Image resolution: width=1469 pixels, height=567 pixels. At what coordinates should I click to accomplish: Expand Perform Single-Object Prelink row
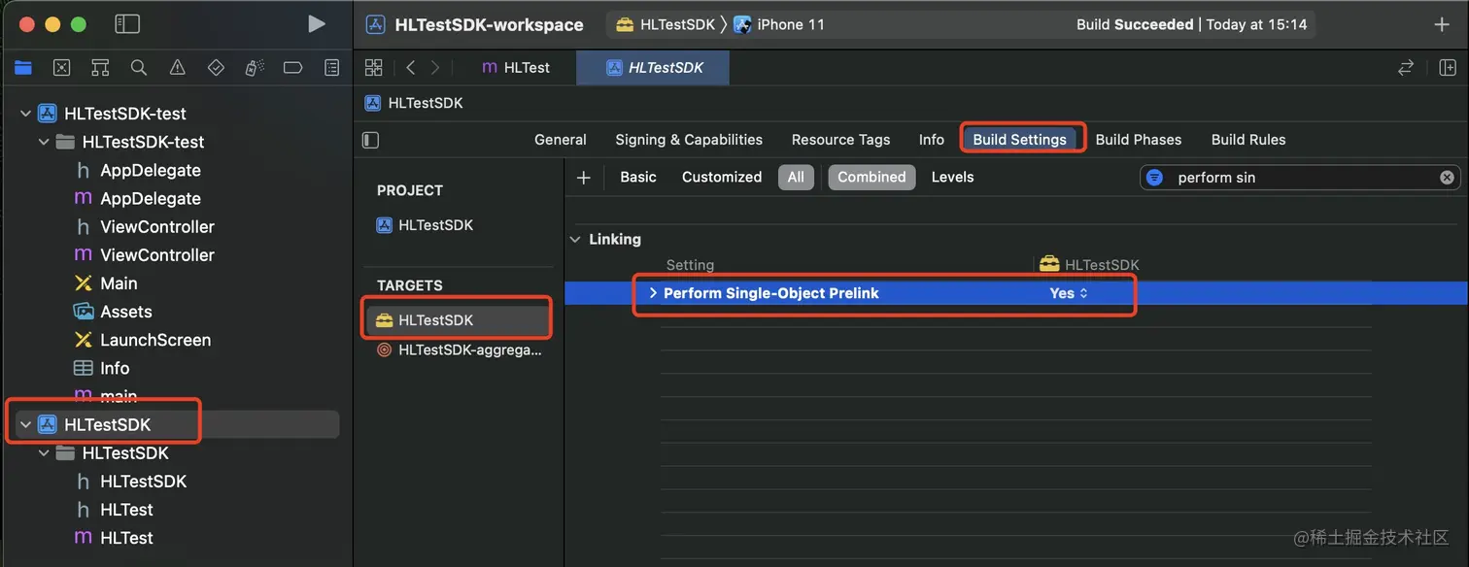653,293
